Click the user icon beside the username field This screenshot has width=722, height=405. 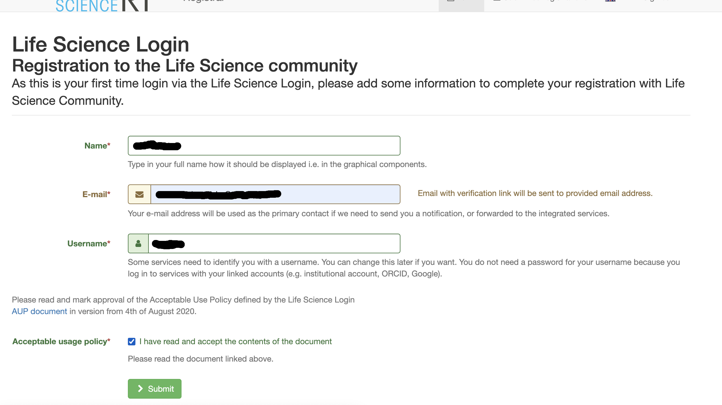point(138,243)
